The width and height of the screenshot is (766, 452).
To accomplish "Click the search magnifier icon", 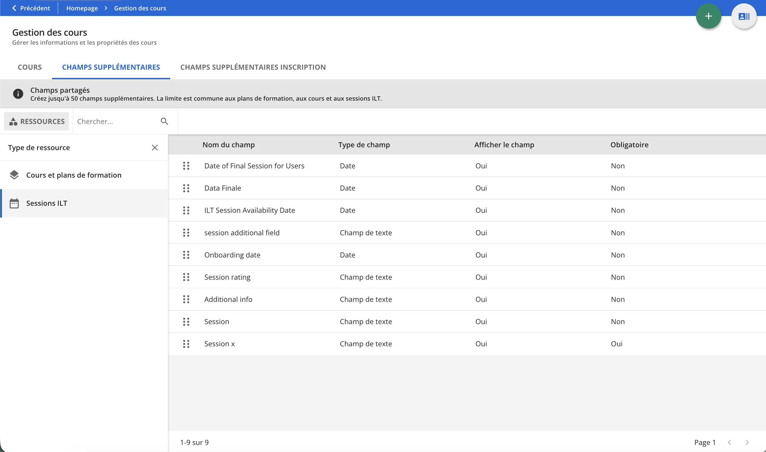I will click(164, 121).
